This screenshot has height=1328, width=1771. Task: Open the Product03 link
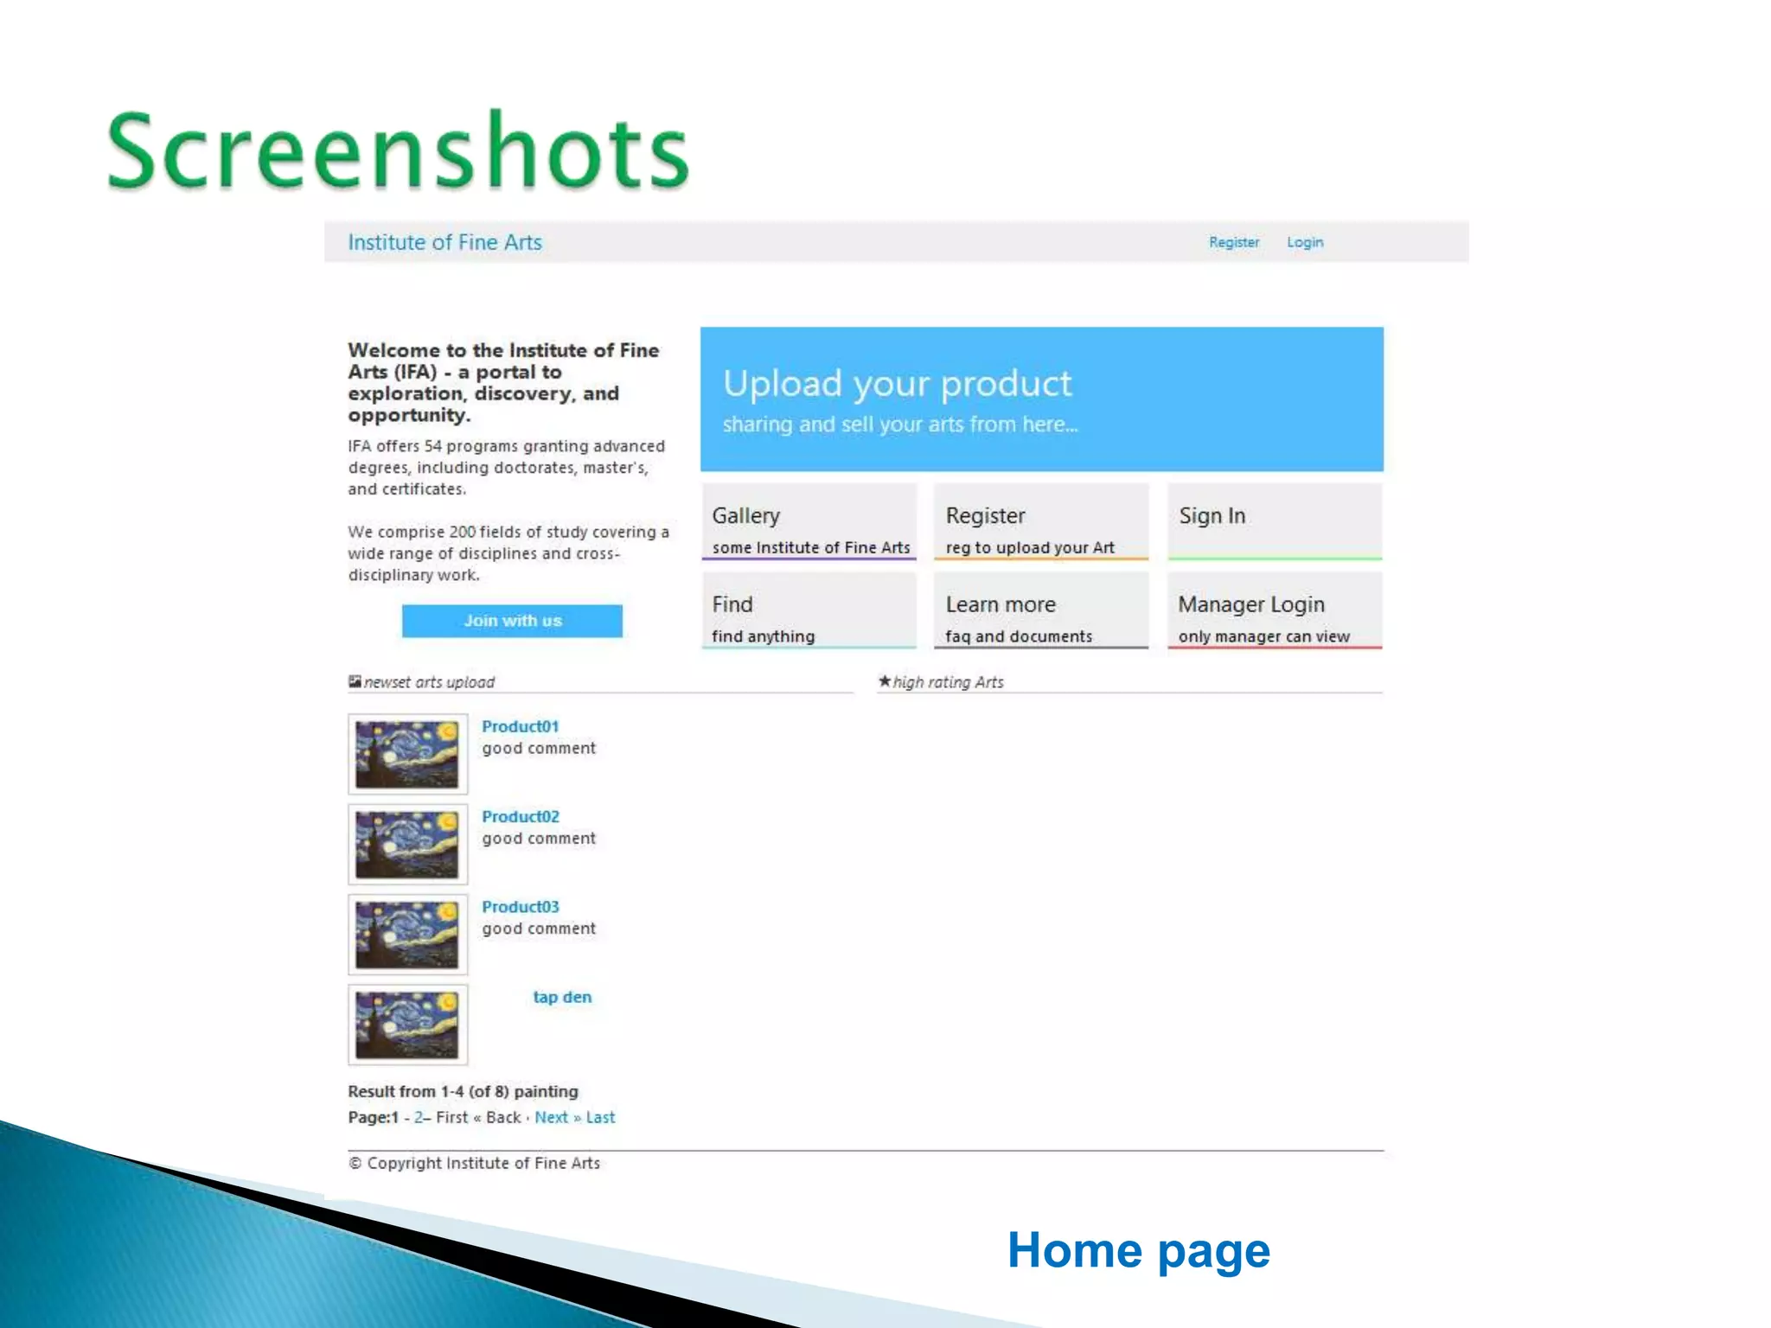(520, 906)
